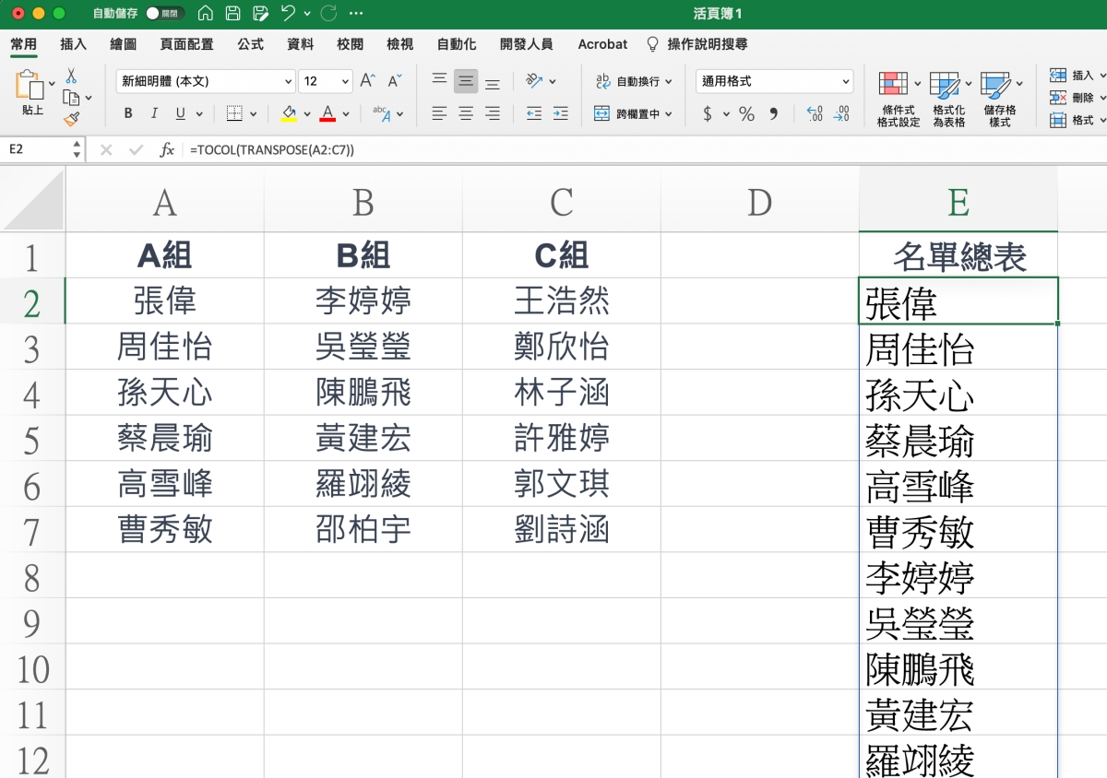This screenshot has width=1107, height=778.
Task: Click the Undo arrow icon
Action: pos(289,14)
